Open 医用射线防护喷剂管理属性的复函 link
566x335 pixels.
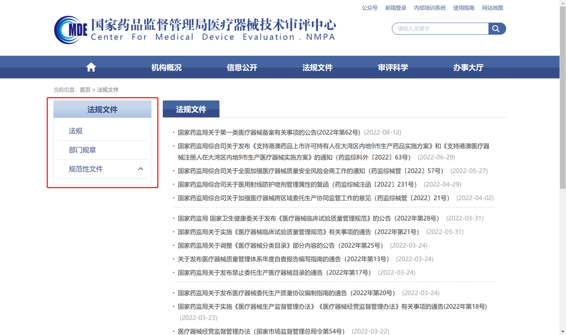[x=297, y=184]
